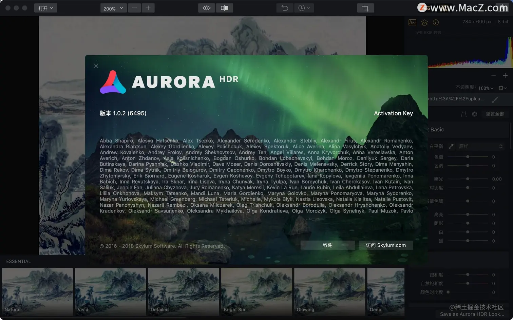
Task: Toggle the before/after compare view
Action: coord(225,8)
